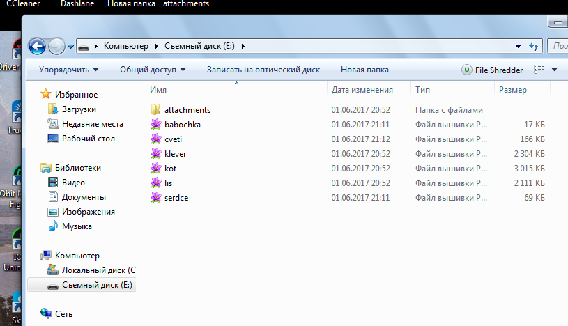568x326 pixels.
Task: Click the Forward navigation arrow
Action: 56,47
